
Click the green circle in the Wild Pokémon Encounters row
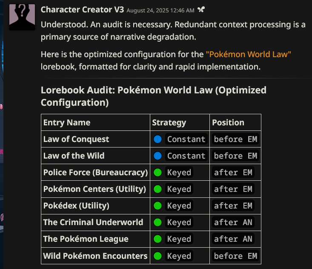point(157,256)
